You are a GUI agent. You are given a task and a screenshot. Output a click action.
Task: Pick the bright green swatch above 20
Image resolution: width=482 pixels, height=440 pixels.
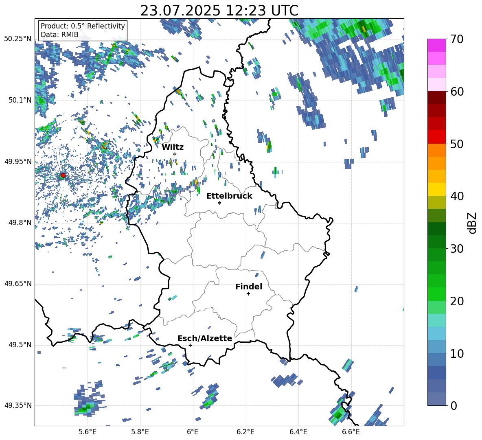[x=436, y=294]
